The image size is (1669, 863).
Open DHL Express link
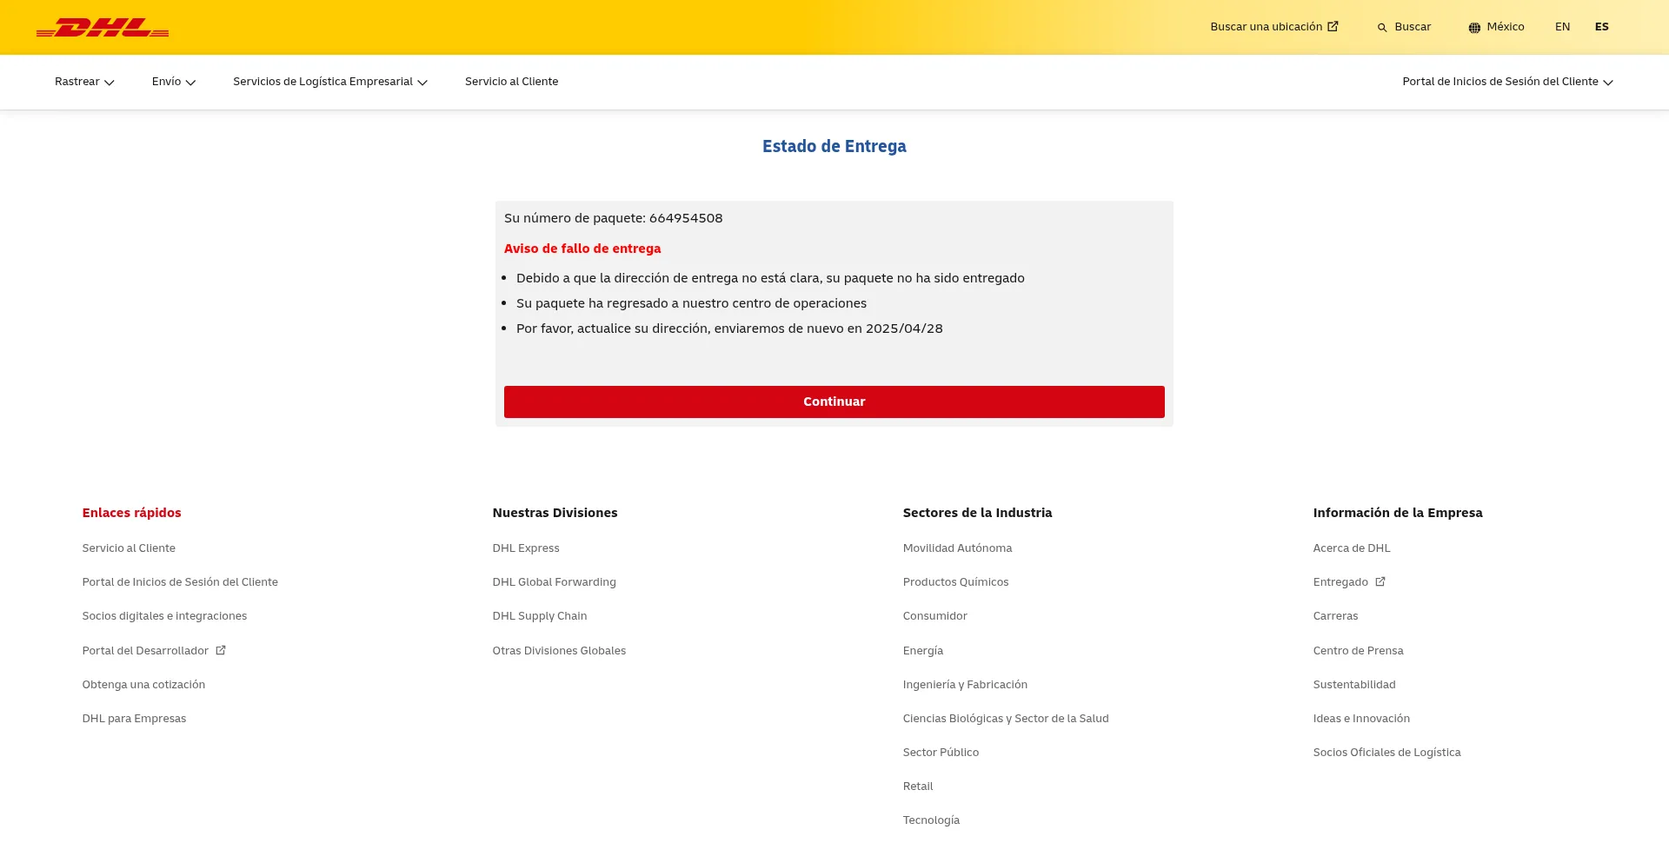pyautogui.click(x=526, y=548)
